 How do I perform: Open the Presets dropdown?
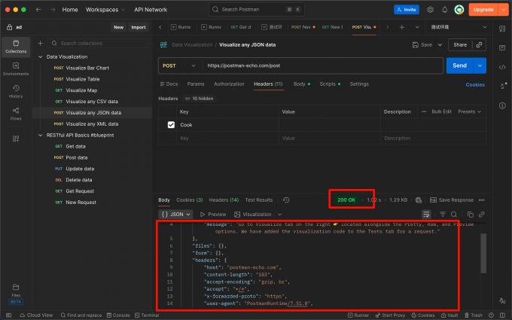pos(470,111)
